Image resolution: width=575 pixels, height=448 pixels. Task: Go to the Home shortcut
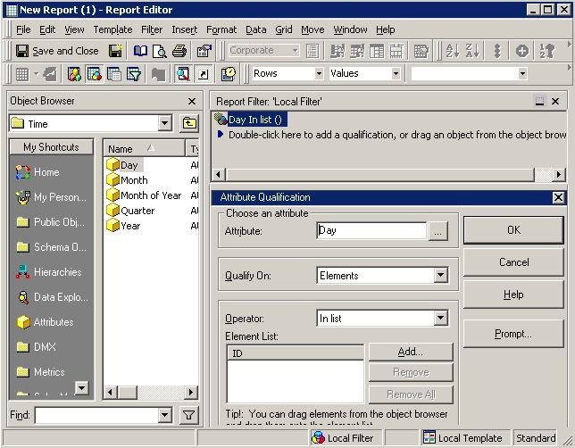tap(46, 172)
